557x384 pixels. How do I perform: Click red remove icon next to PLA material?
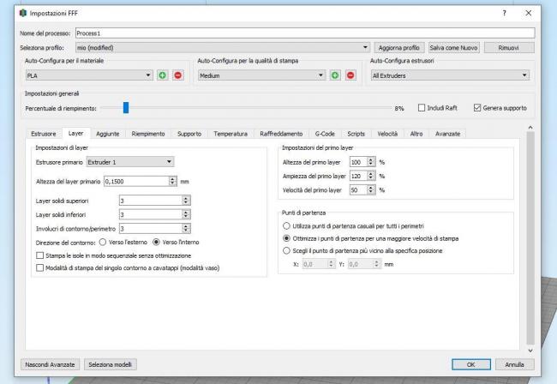pyautogui.click(x=177, y=75)
